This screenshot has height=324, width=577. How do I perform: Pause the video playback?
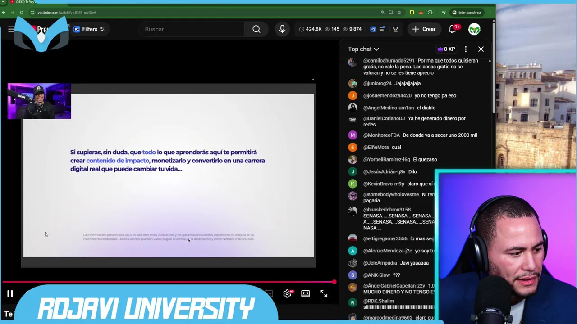point(10,294)
